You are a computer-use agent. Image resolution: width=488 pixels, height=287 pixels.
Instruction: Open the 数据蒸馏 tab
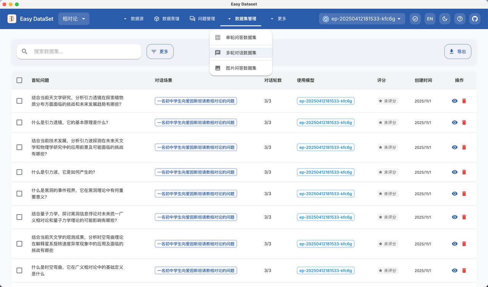click(167, 19)
